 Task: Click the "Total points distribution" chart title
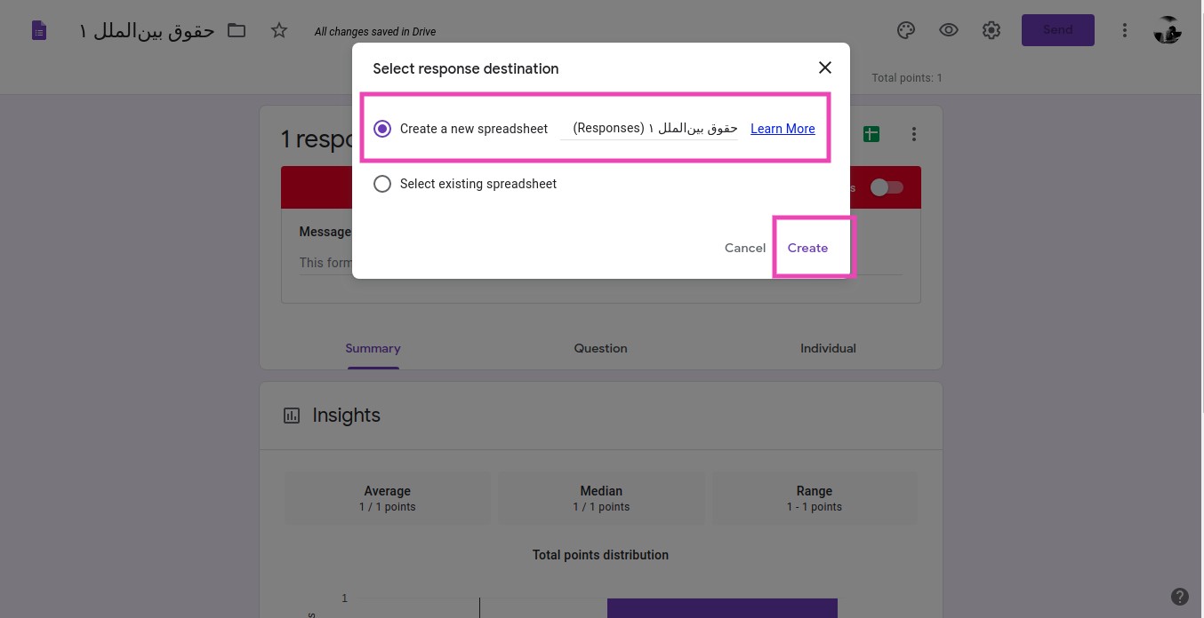601,555
